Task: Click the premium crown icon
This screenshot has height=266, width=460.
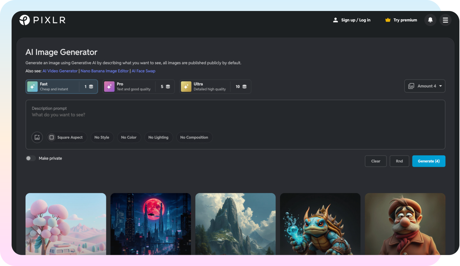Action: [x=388, y=20]
